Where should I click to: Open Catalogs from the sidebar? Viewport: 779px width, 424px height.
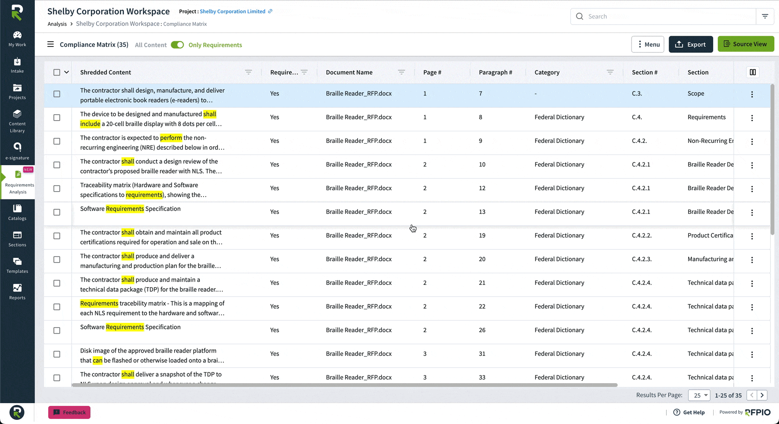pyautogui.click(x=17, y=212)
